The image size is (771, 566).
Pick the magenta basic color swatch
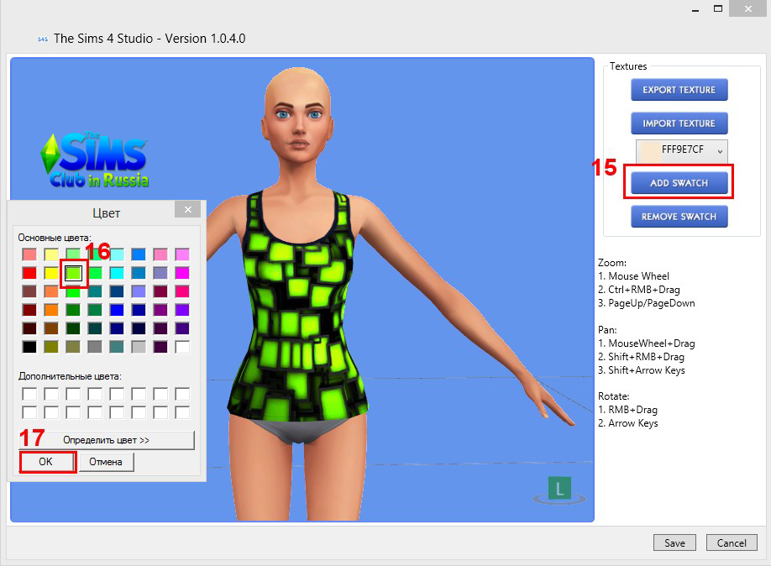click(x=182, y=272)
